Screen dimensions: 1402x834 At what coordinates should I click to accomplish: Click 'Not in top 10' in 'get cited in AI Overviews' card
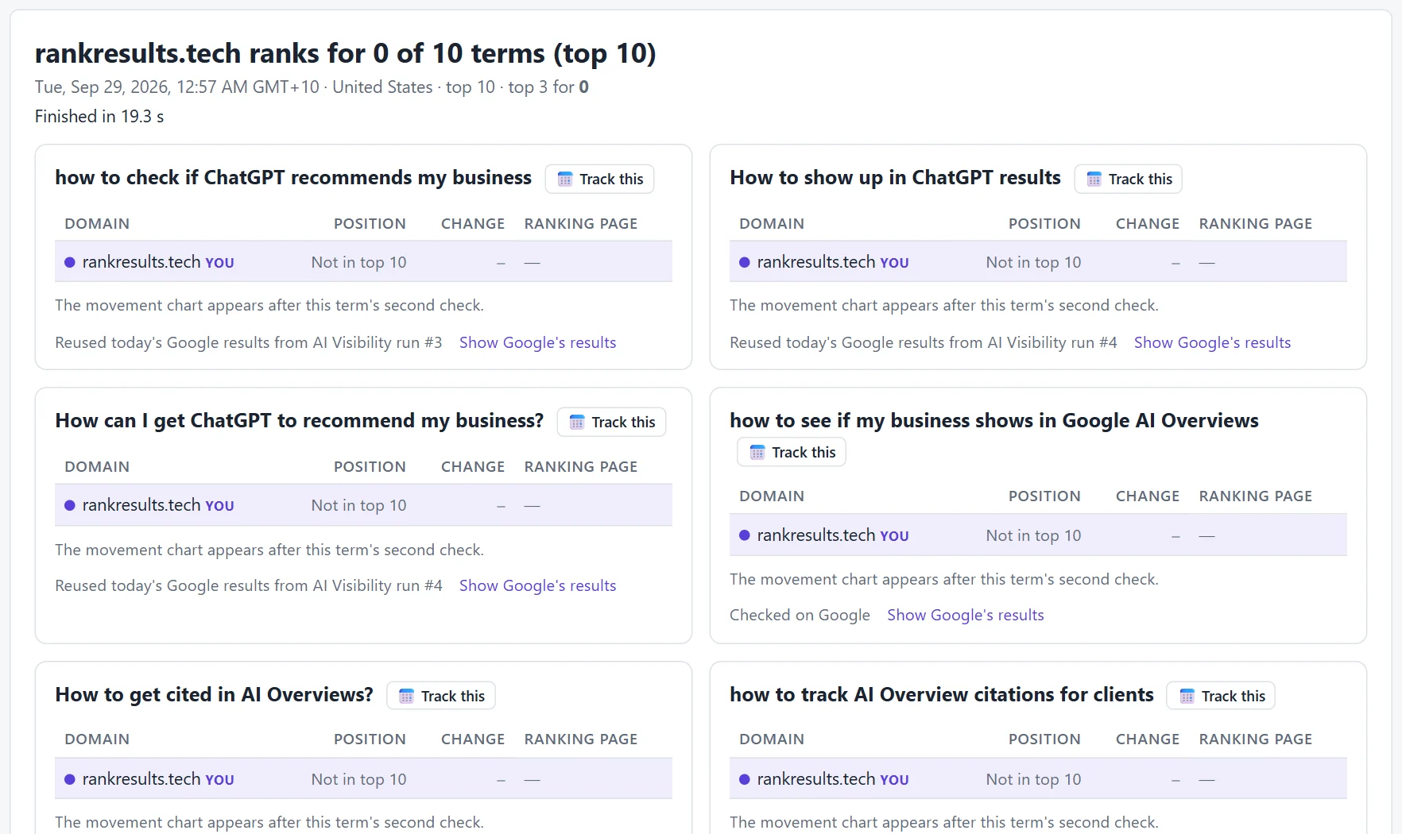pos(358,779)
